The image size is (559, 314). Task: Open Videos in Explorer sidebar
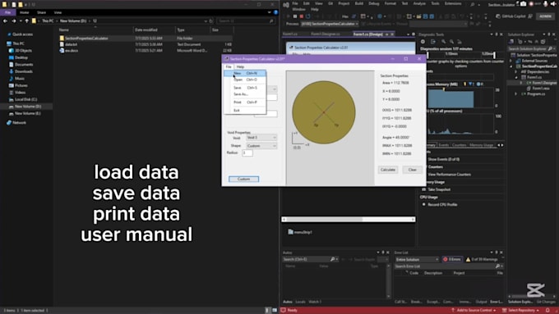pyautogui.click(x=20, y=93)
